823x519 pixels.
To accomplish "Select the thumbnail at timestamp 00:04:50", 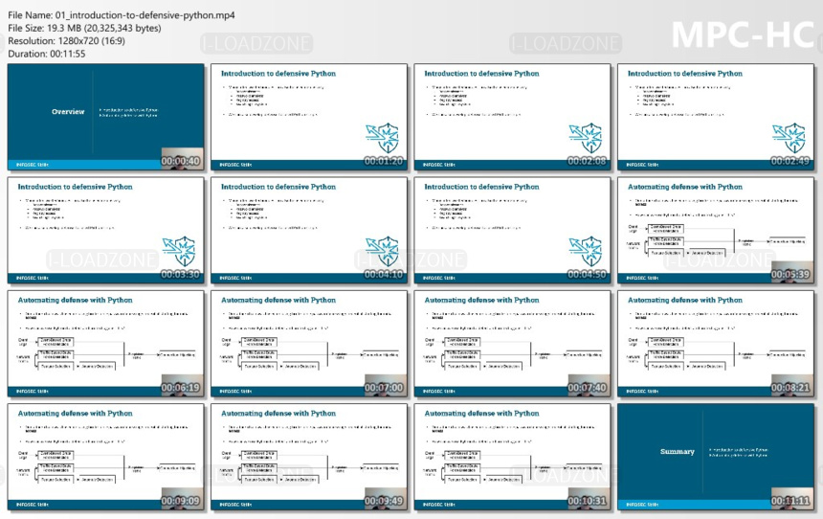I will [512, 230].
